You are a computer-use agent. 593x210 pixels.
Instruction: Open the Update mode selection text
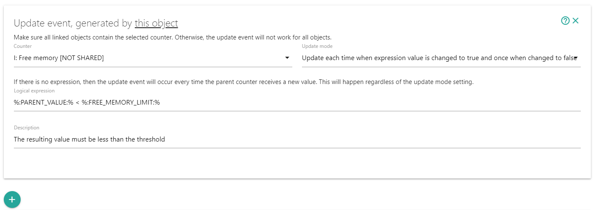click(x=438, y=58)
